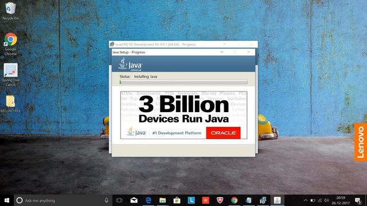Show hidden system tray icons
Screen dimensions: 367x206
(306, 200)
